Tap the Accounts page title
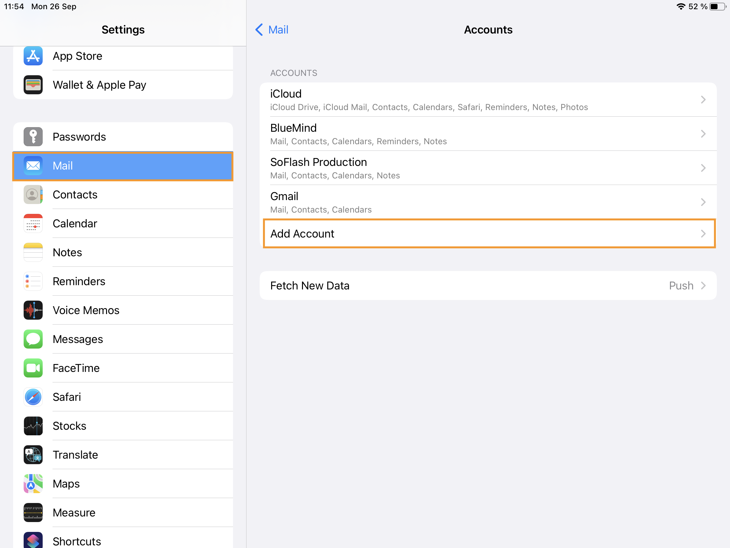The height and width of the screenshot is (548, 730). tap(488, 30)
